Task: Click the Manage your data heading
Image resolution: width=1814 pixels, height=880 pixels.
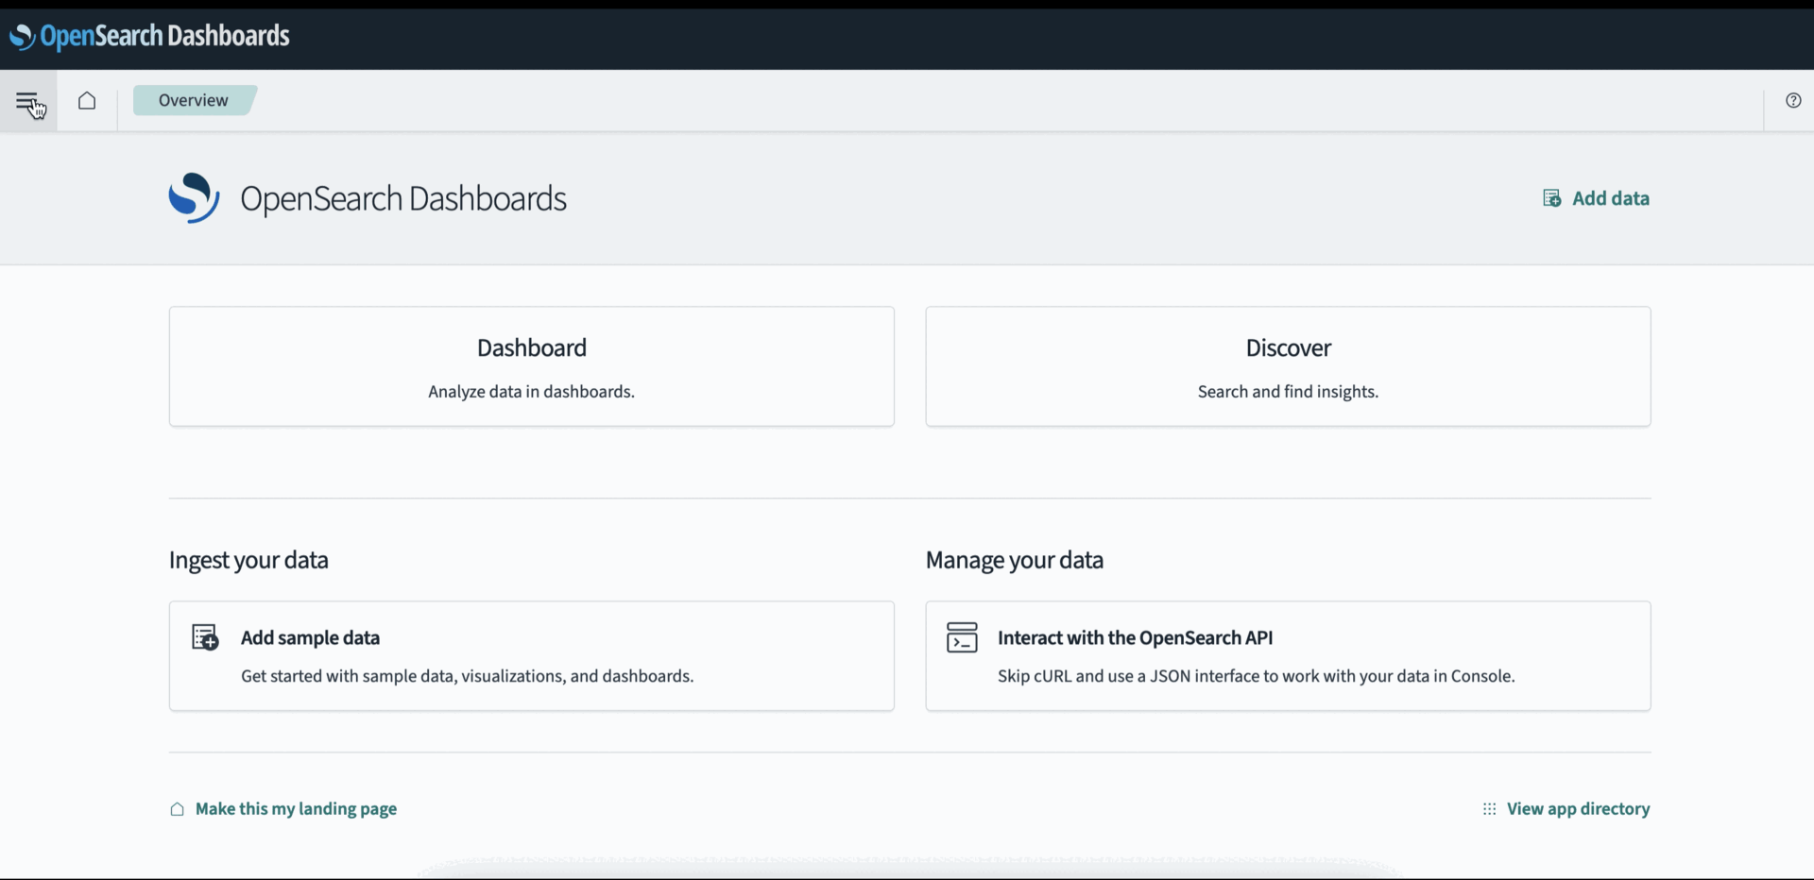Action: (1015, 560)
